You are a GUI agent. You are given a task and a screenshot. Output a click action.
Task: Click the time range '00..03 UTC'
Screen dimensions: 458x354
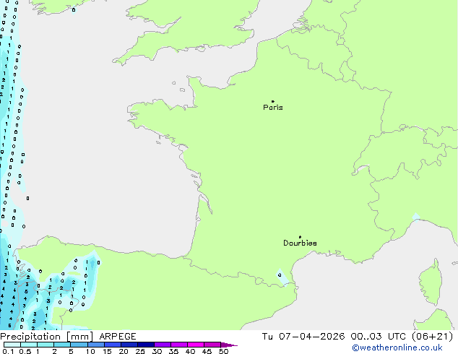379,337
